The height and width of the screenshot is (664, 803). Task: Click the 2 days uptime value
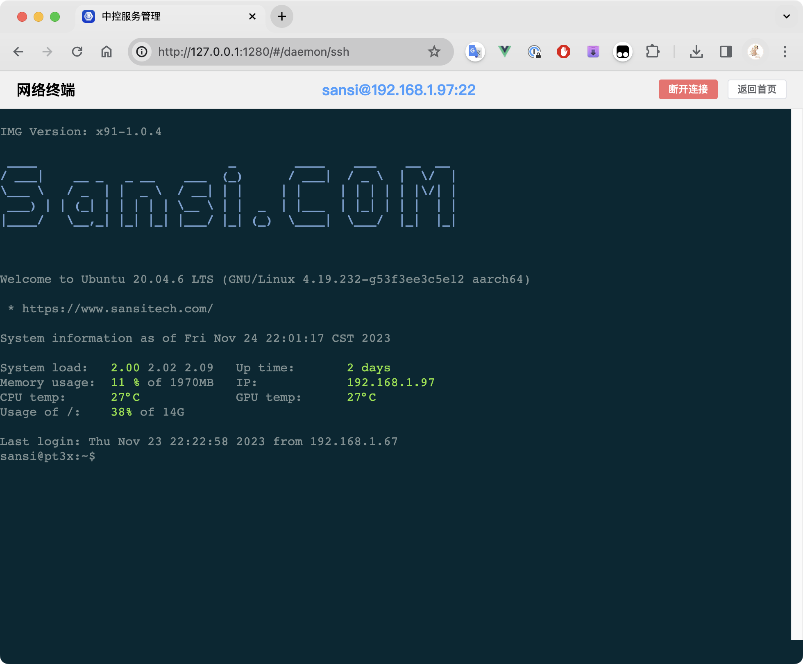tap(369, 368)
